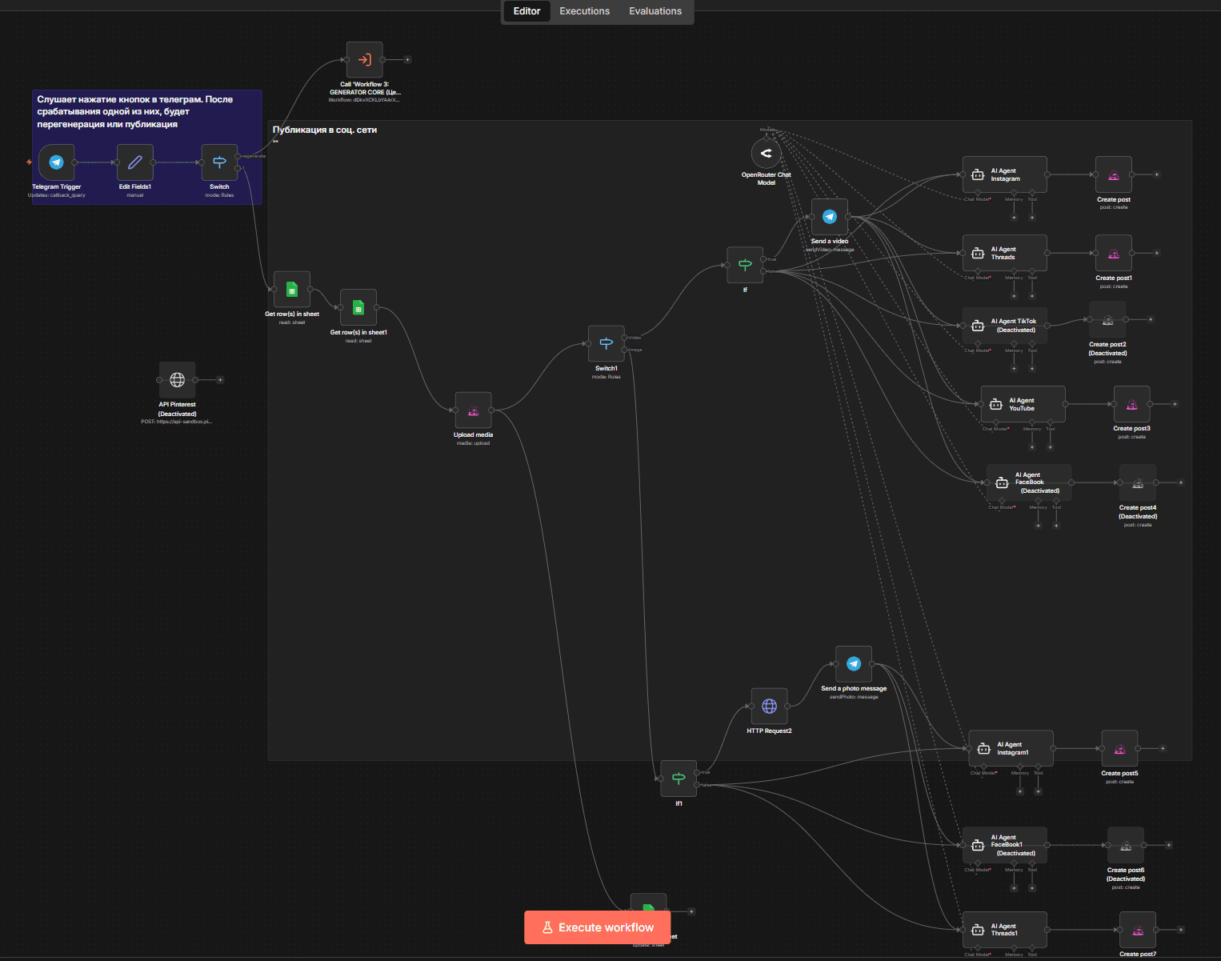Click the Telegram Trigger node icon
The width and height of the screenshot is (1221, 961).
pyautogui.click(x=56, y=162)
